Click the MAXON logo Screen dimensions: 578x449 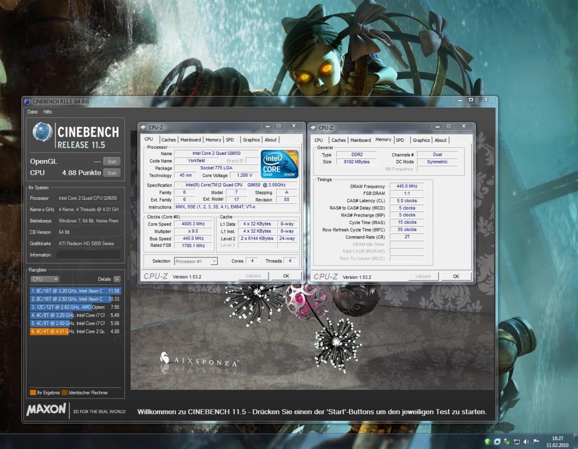point(46,409)
